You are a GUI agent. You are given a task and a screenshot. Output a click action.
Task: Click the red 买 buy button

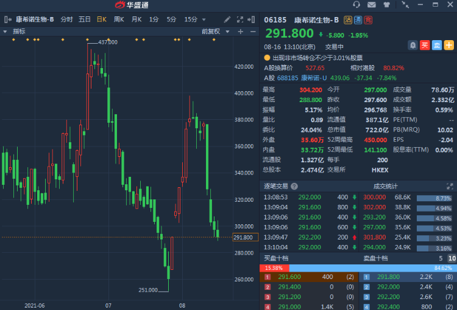coord(425,46)
